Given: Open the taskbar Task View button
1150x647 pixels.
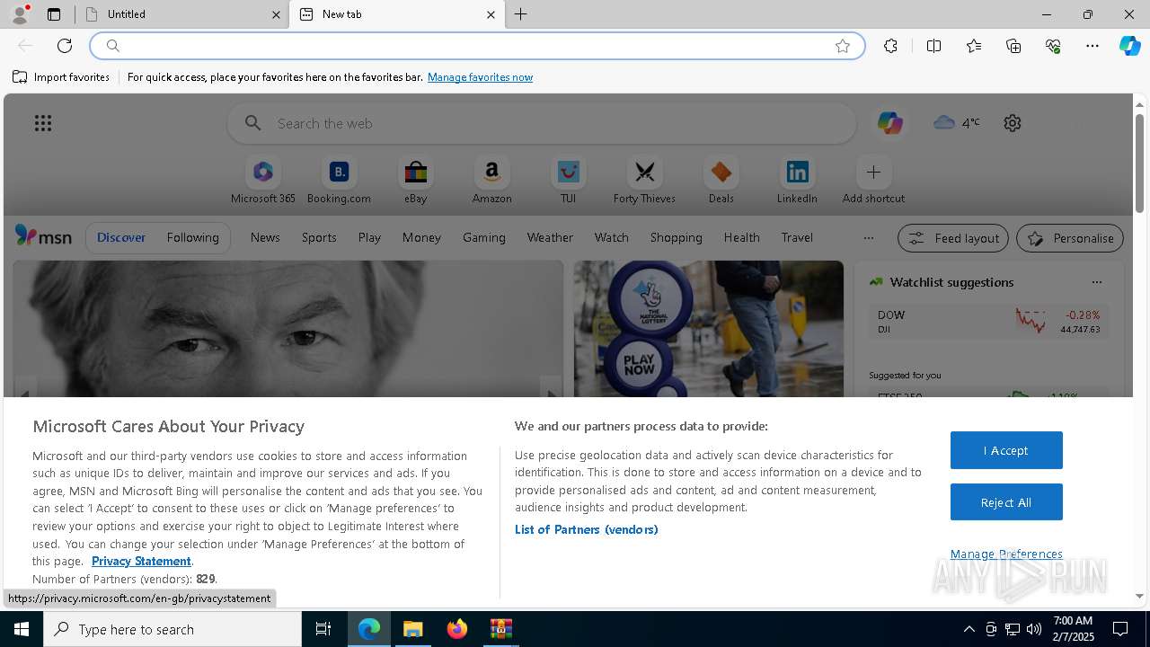Looking at the screenshot, I should click(x=323, y=629).
